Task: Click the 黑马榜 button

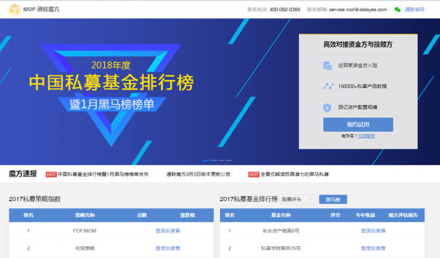Action: (x=333, y=199)
